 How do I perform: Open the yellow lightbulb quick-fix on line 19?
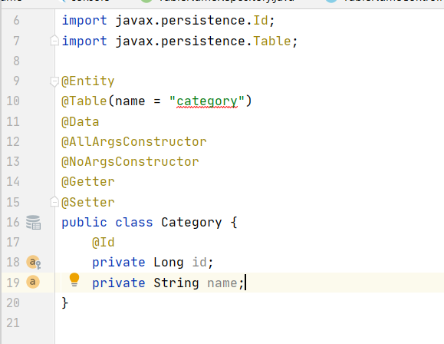74,280
